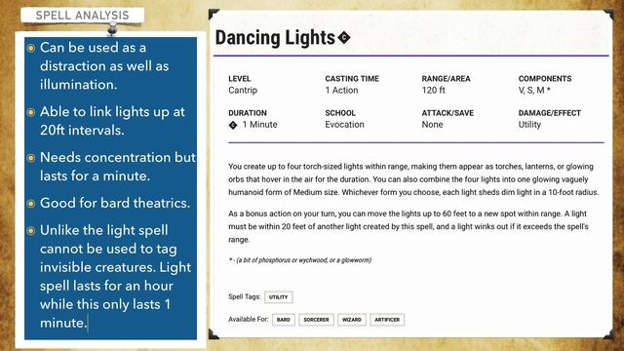Click the bullet marker beside 'Unlike the light spell'
The height and width of the screenshot is (351, 624).
point(31,231)
